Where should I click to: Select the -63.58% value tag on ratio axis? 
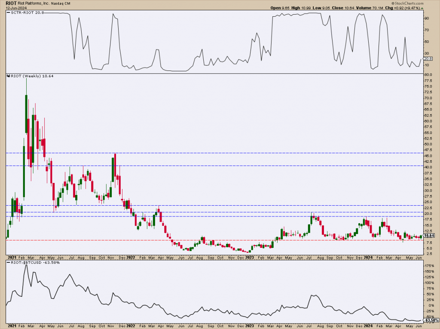coord(431,320)
